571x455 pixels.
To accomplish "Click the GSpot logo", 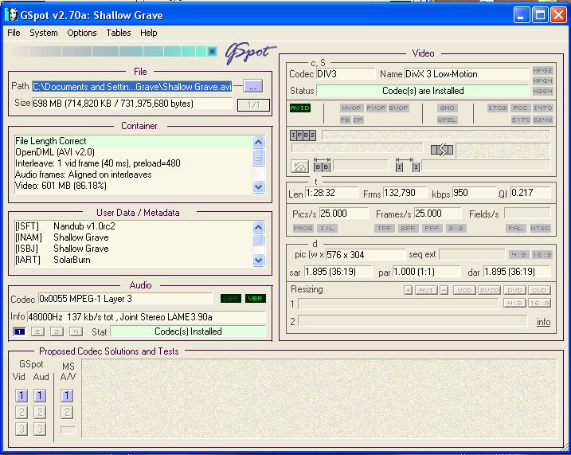I will (250, 53).
